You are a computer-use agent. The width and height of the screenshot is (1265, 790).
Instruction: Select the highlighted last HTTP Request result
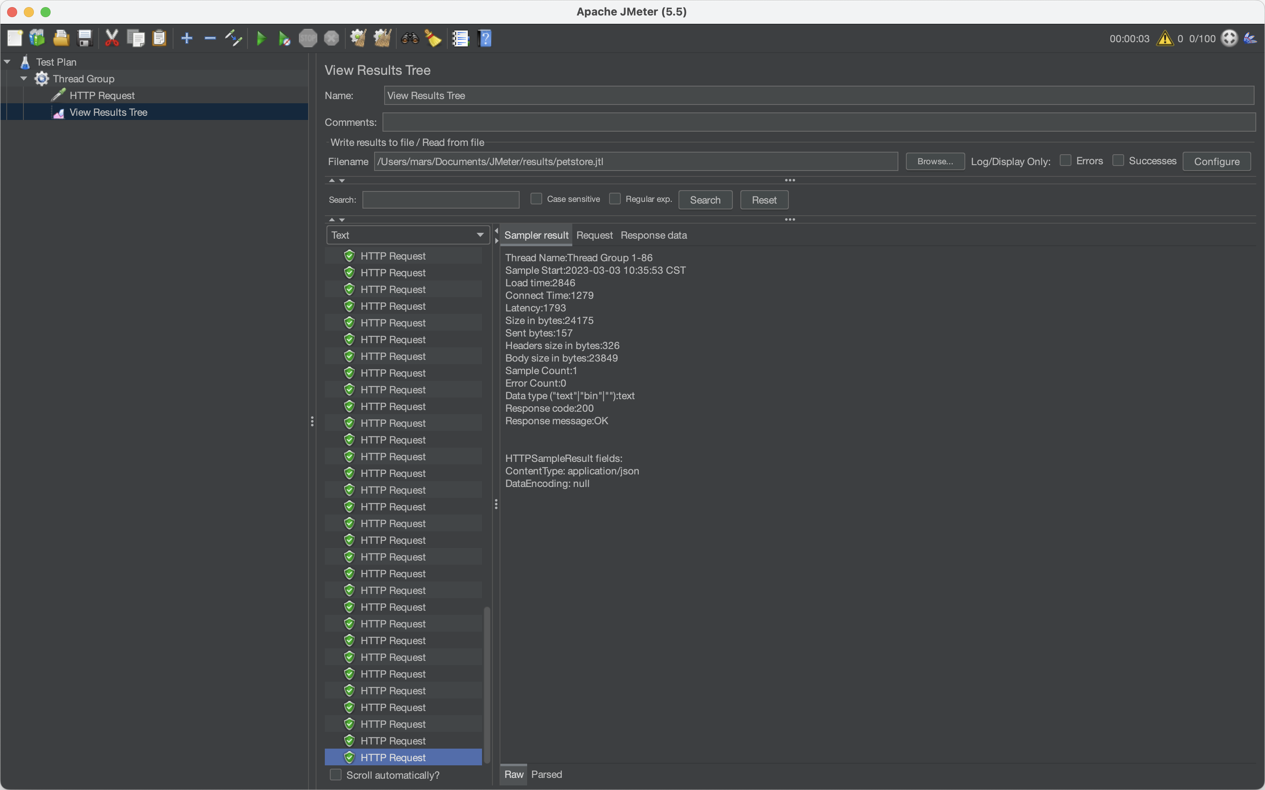click(x=403, y=757)
